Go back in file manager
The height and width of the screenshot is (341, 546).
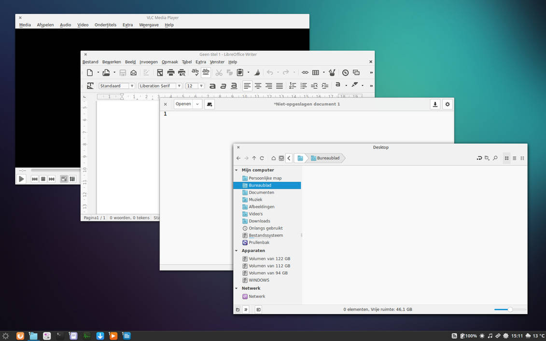click(238, 158)
